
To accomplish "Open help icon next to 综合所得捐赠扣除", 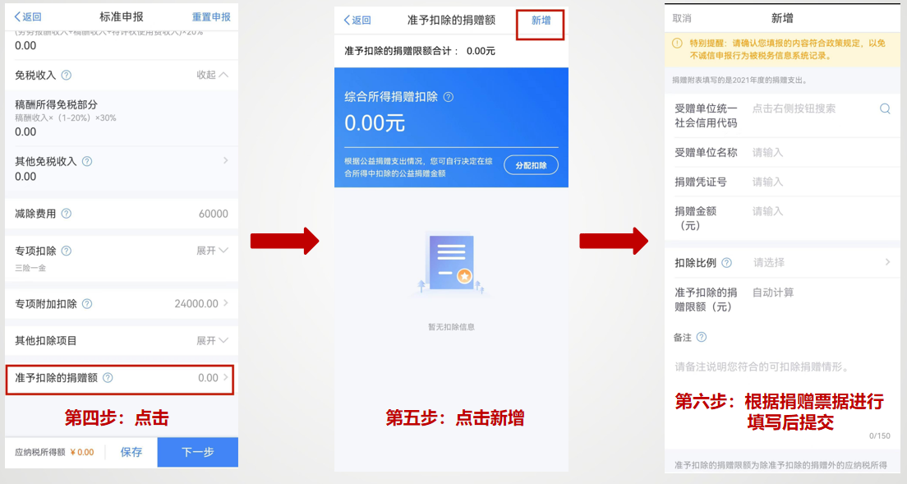I will (x=449, y=97).
